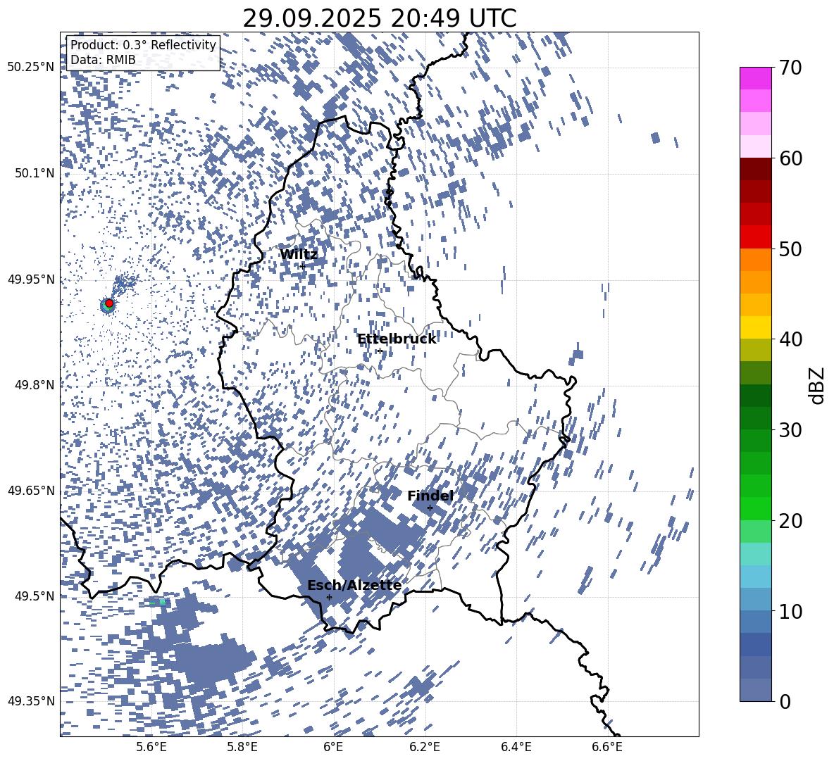Image resolution: width=834 pixels, height=761 pixels.
Task: Select the Wiltz city label
Action: click(299, 255)
